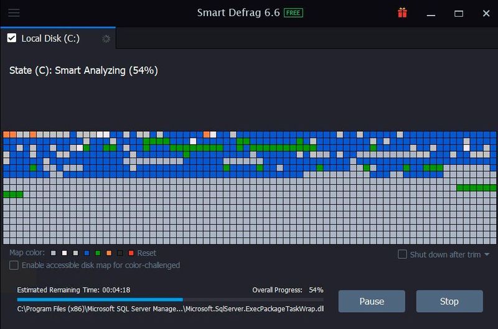
Task: Pick the green map color swatch
Action: click(98, 253)
